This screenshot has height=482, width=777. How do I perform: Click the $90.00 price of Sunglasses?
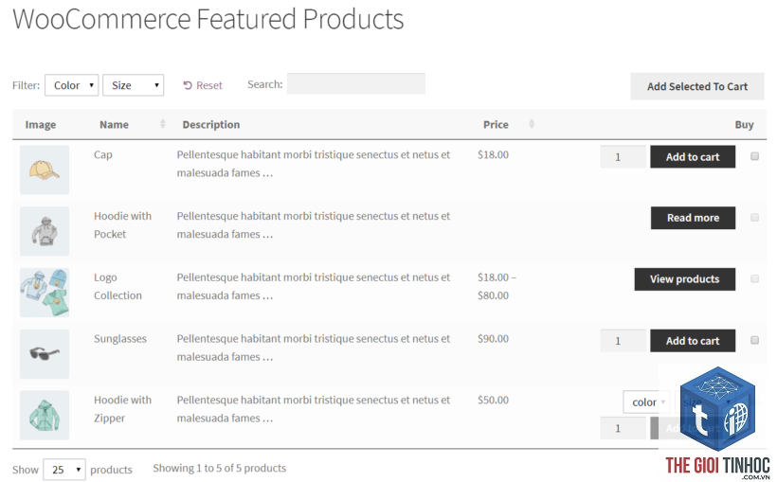point(493,339)
